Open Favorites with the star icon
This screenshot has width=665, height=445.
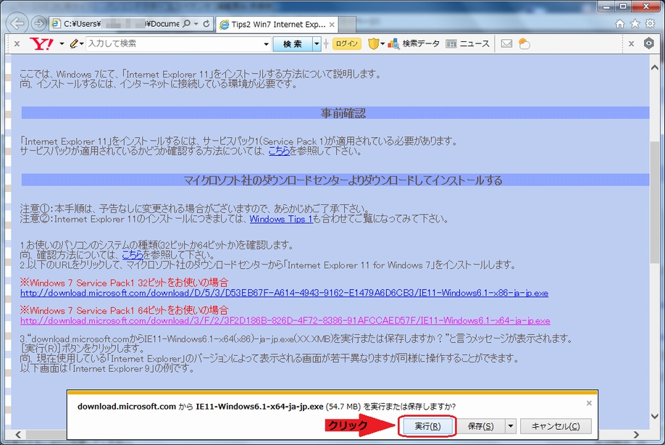[x=635, y=24]
